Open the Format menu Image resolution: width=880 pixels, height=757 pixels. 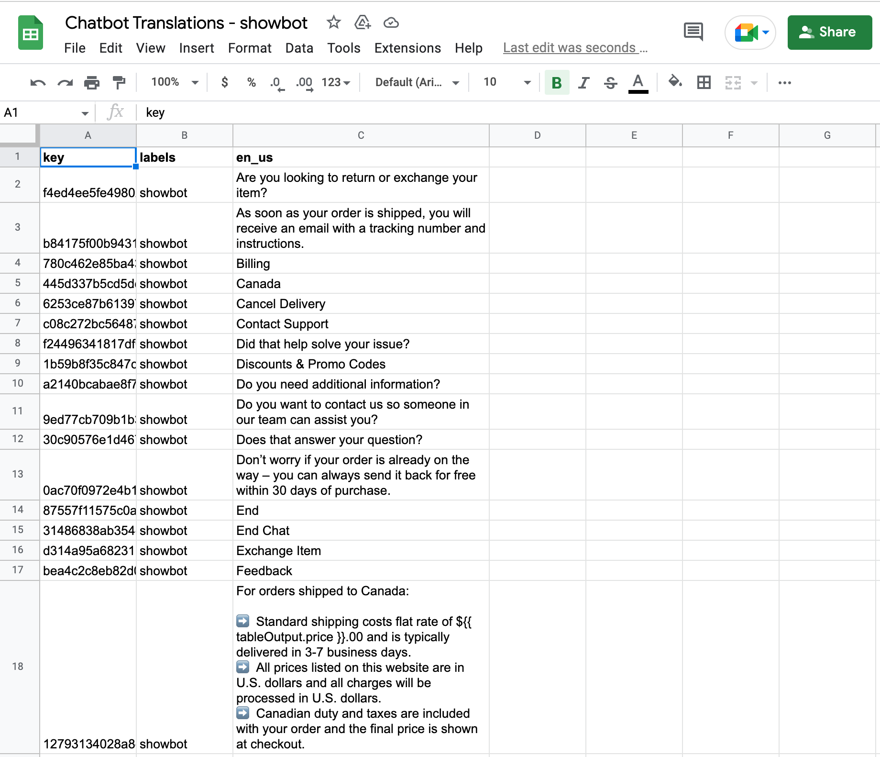250,48
